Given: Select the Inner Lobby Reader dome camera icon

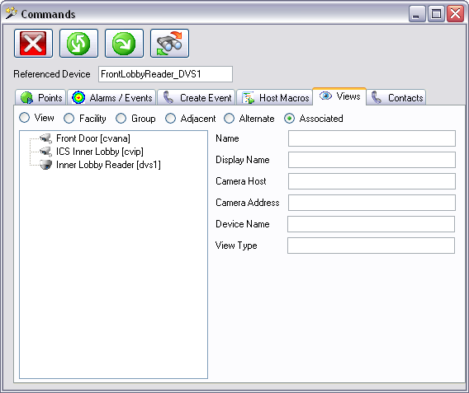Looking at the screenshot, I should tap(45, 165).
